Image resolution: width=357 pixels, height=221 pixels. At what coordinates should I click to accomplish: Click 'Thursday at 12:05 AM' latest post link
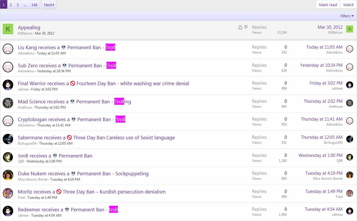click(x=322, y=137)
